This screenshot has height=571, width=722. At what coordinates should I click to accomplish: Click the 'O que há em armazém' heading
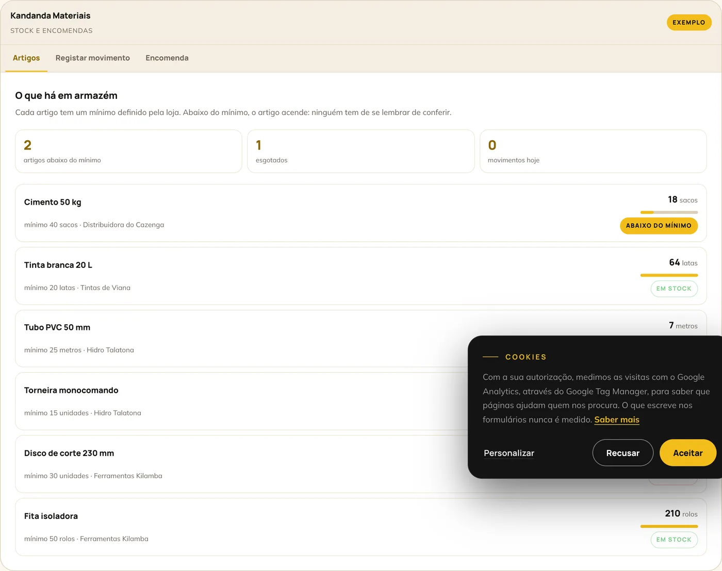[x=67, y=95]
